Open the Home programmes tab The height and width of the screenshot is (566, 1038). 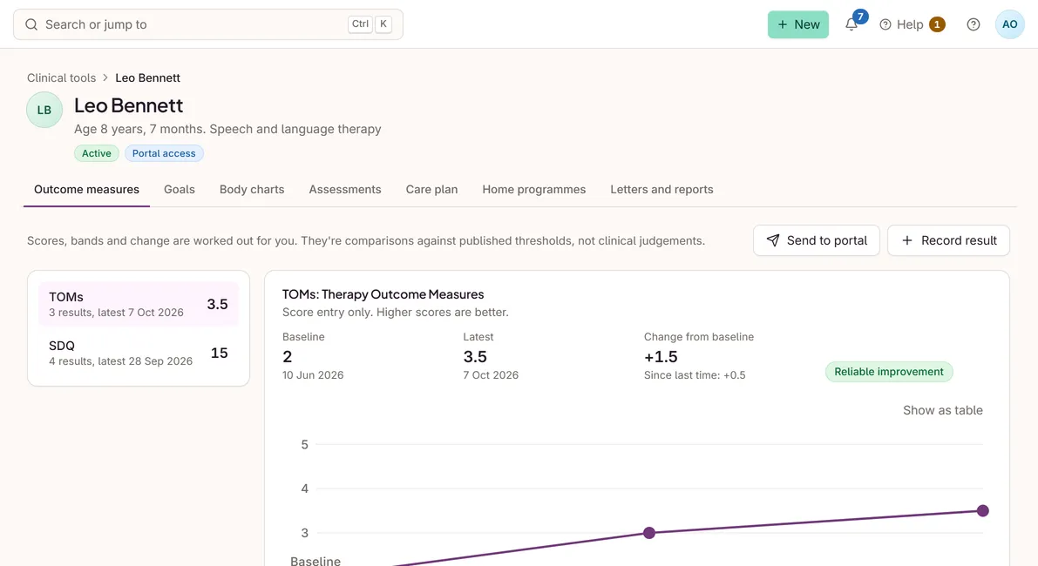click(x=533, y=189)
